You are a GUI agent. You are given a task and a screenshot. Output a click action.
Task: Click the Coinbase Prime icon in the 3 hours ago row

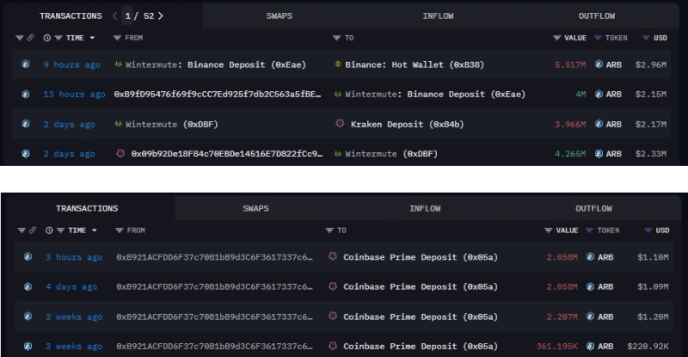(x=333, y=257)
